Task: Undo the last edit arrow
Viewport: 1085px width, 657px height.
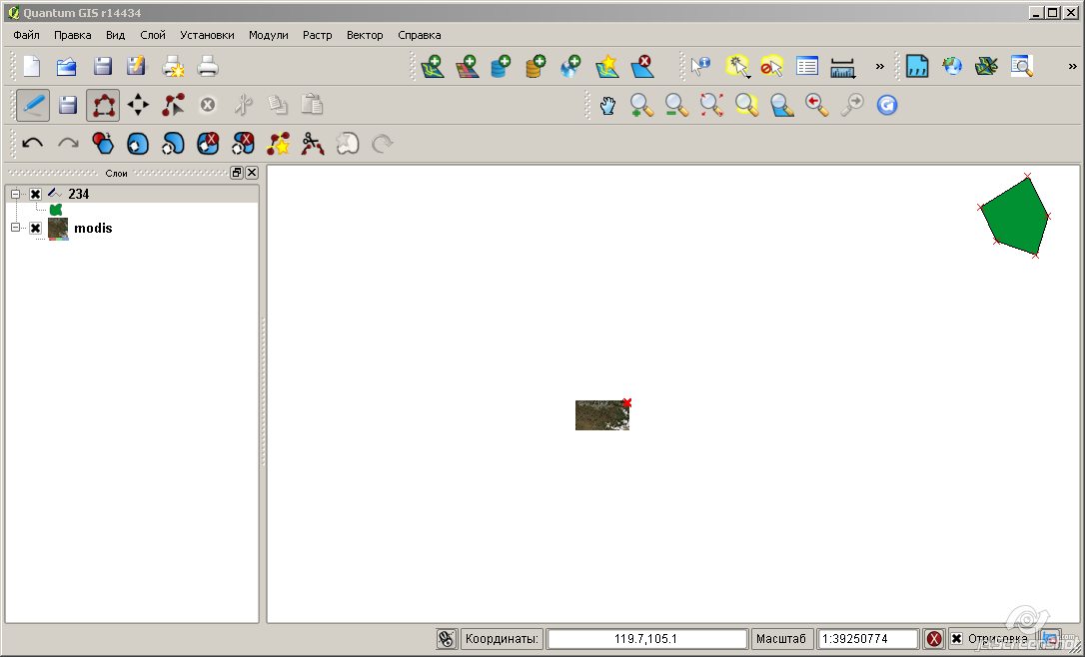Action: pyautogui.click(x=33, y=143)
